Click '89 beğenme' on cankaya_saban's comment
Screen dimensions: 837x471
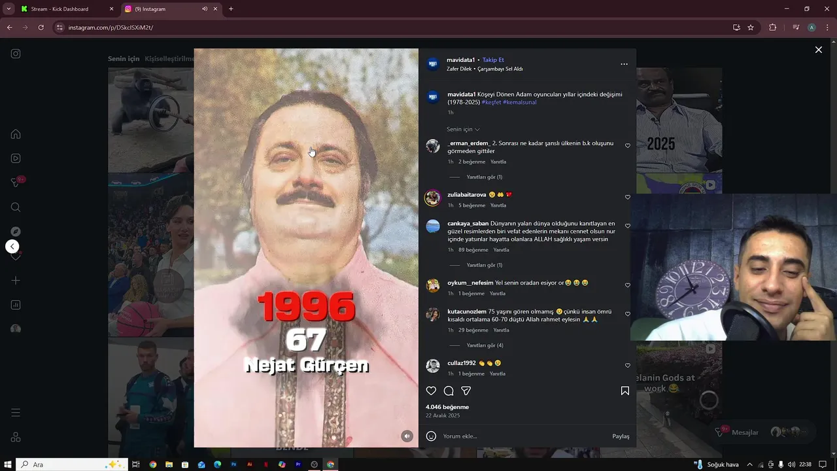[x=473, y=250]
